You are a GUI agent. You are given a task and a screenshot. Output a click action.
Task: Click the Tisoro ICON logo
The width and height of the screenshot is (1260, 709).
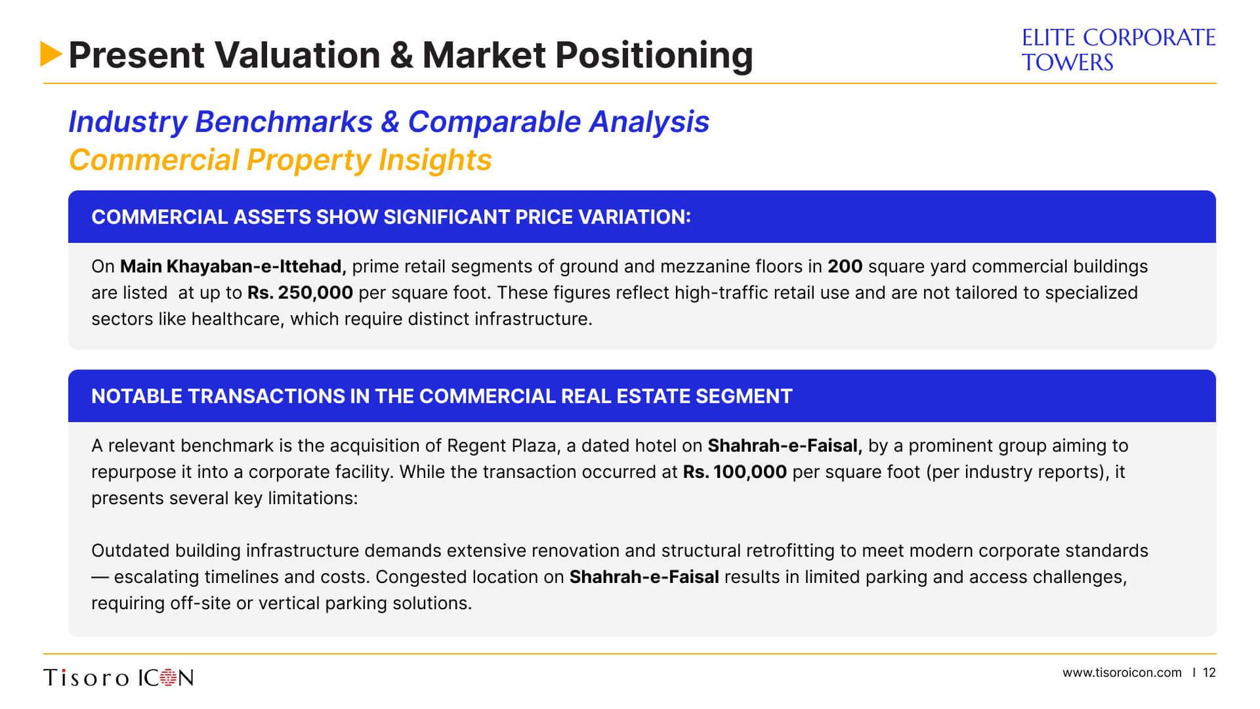(119, 677)
